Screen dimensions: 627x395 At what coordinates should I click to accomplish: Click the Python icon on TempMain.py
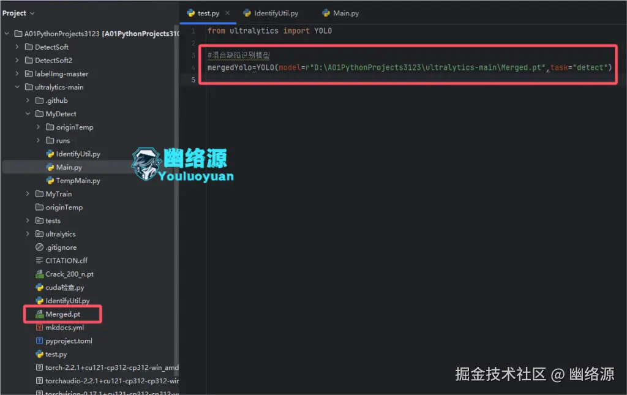(x=51, y=180)
